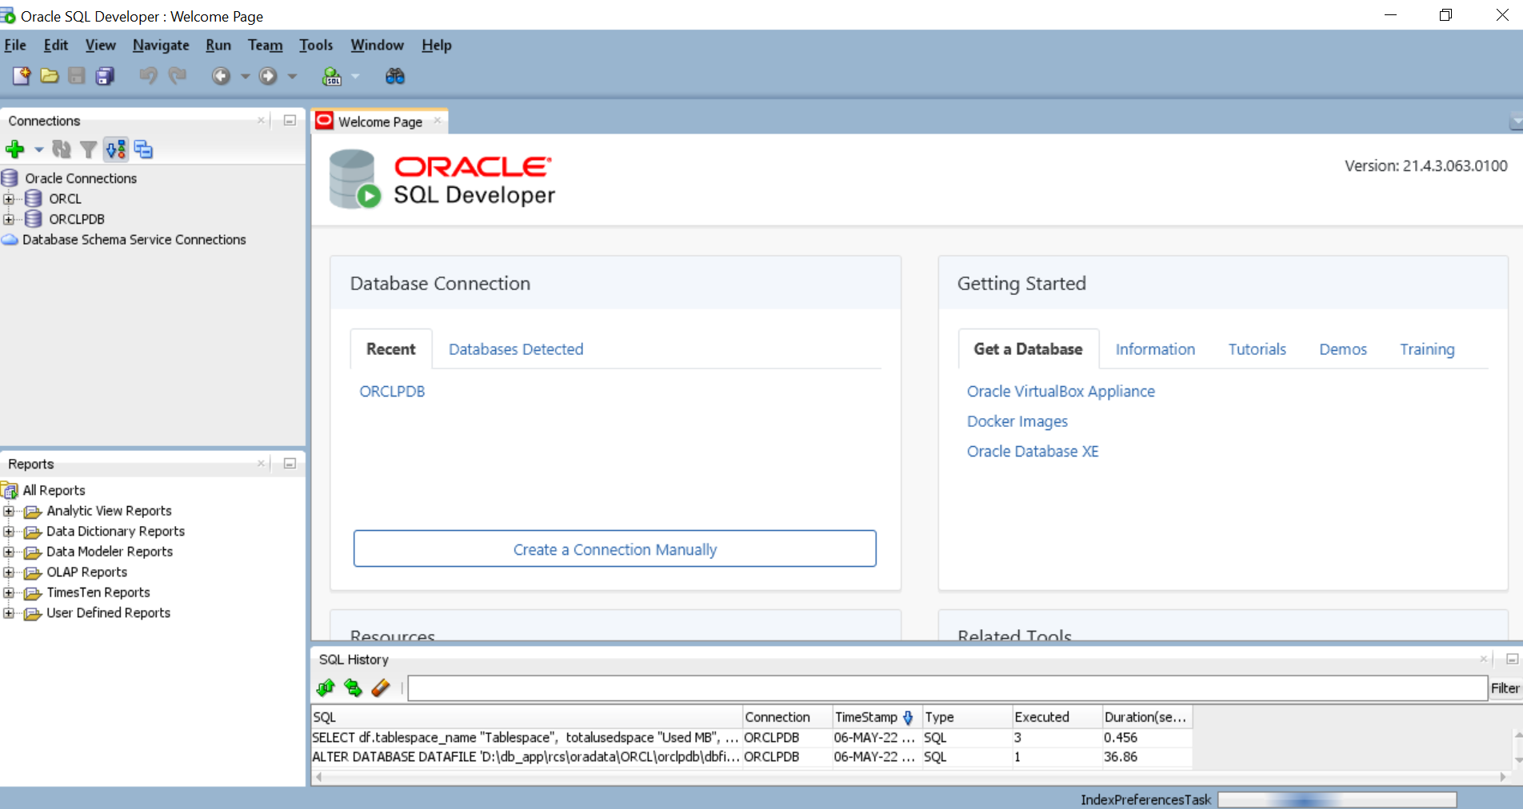Expand the ORCL connection node
Image resolution: width=1523 pixels, height=809 pixels.
(x=9, y=199)
